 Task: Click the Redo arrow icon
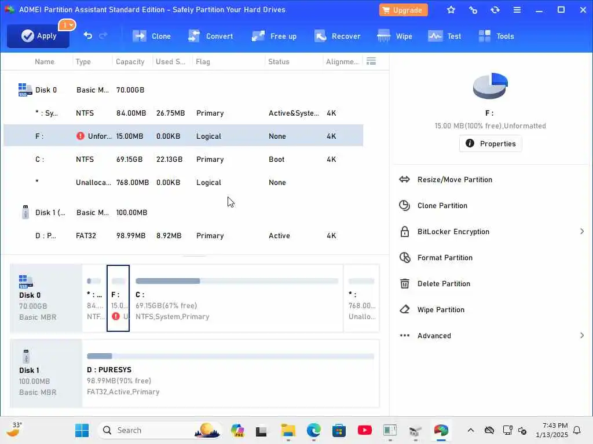(103, 35)
